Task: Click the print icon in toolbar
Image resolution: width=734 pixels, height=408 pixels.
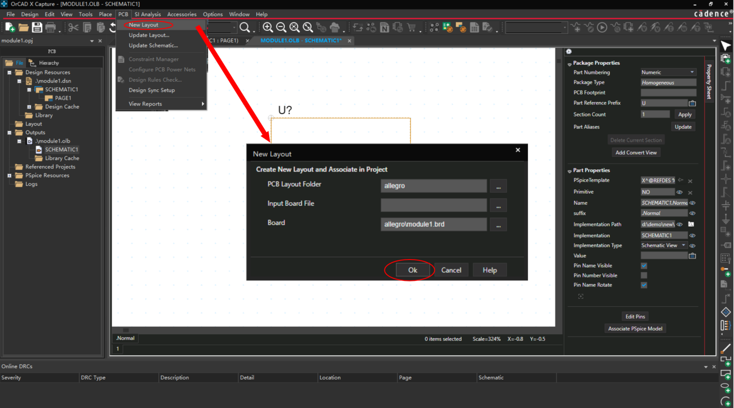Action: [x=50, y=27]
